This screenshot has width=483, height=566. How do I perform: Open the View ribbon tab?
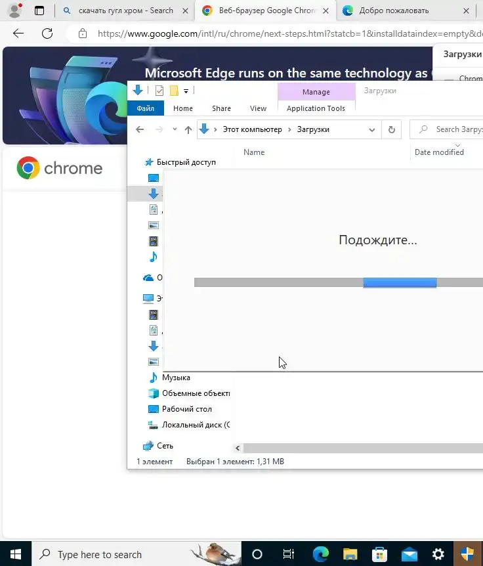259,108
